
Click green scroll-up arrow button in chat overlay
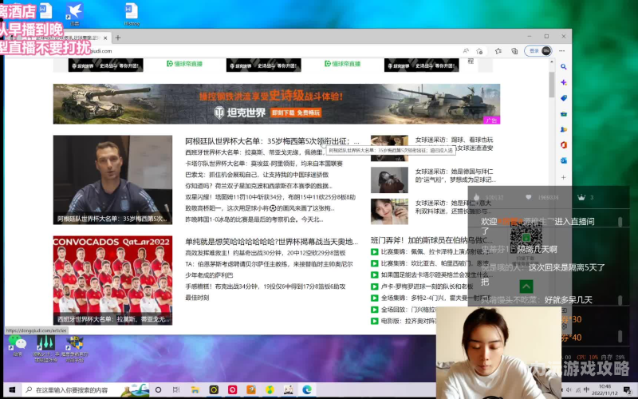[x=526, y=286]
